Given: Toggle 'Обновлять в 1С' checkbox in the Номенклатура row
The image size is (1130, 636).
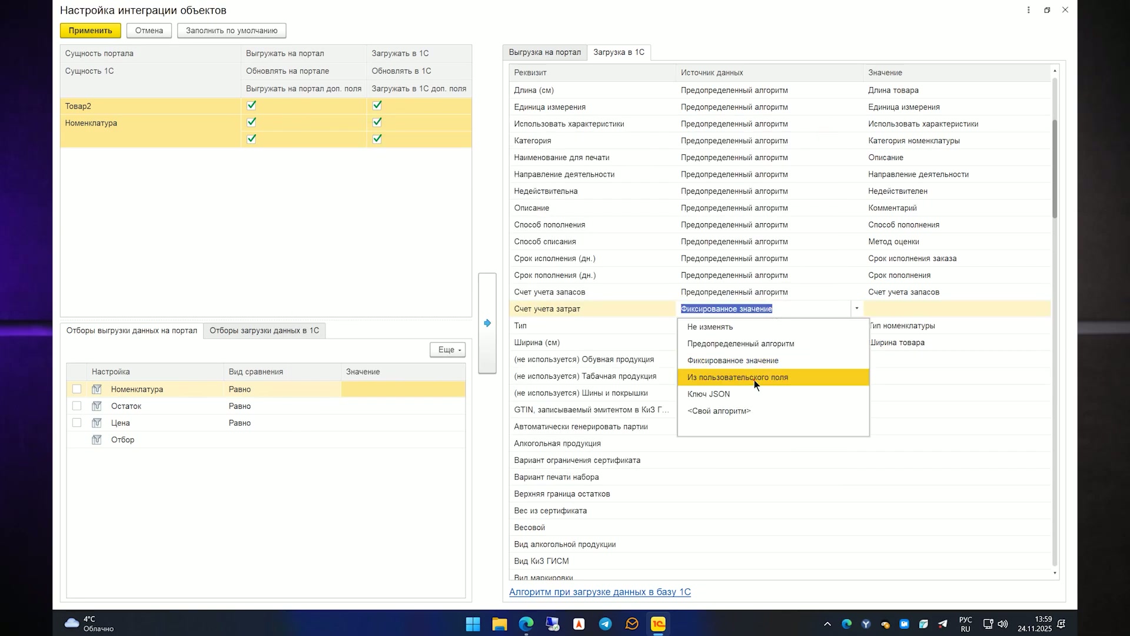Looking at the screenshot, I should click(x=377, y=122).
